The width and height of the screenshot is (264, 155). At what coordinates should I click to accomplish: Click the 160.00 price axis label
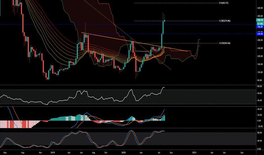click(260, 64)
